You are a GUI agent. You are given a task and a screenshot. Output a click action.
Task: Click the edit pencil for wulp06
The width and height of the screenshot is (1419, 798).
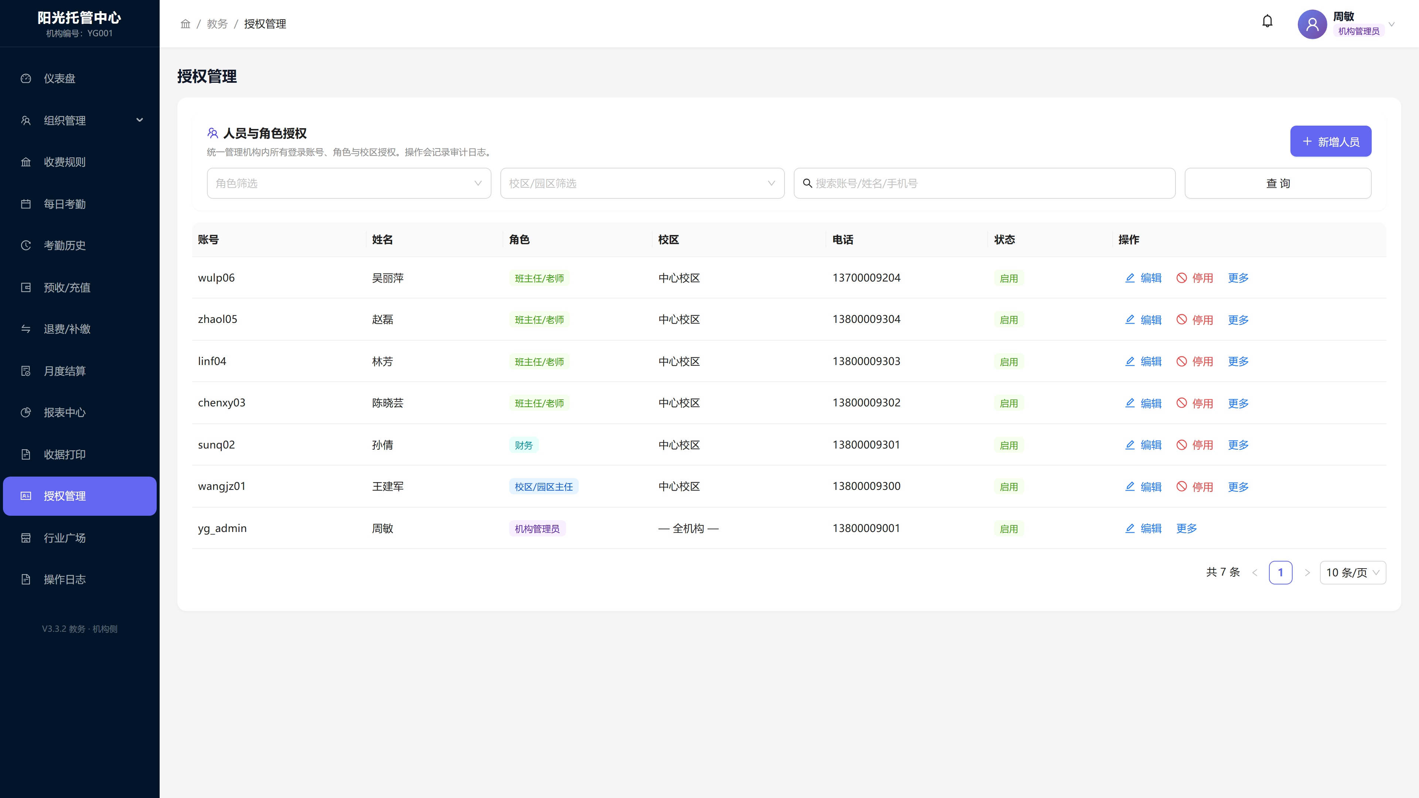[1130, 277]
